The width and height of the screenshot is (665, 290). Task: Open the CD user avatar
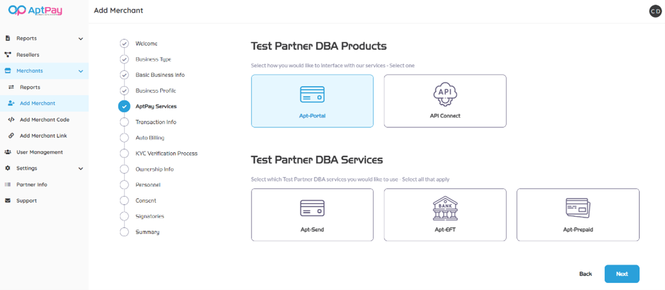[x=655, y=11]
